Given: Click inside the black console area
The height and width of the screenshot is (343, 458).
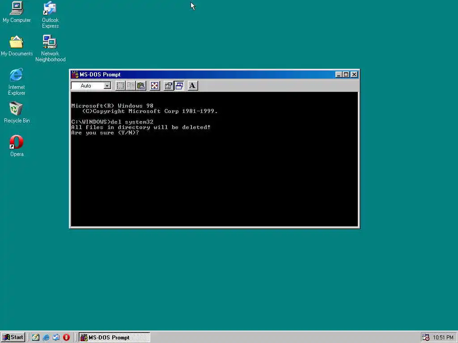Looking at the screenshot, I should pyautogui.click(x=214, y=159).
